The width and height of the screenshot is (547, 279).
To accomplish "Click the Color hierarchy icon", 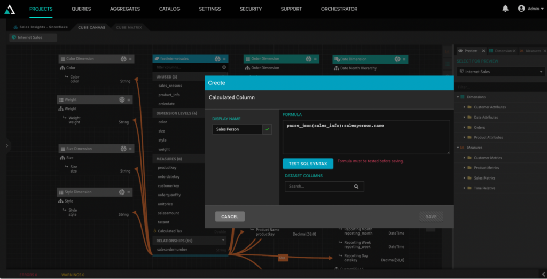I will pyautogui.click(x=62, y=68).
